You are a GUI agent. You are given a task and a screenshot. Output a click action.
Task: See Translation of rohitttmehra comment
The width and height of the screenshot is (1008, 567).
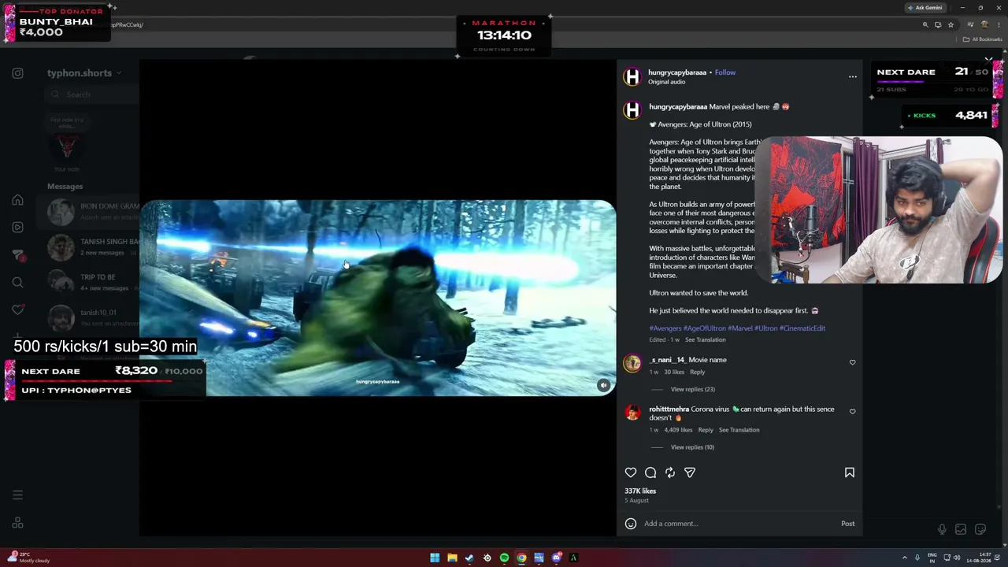(739, 430)
